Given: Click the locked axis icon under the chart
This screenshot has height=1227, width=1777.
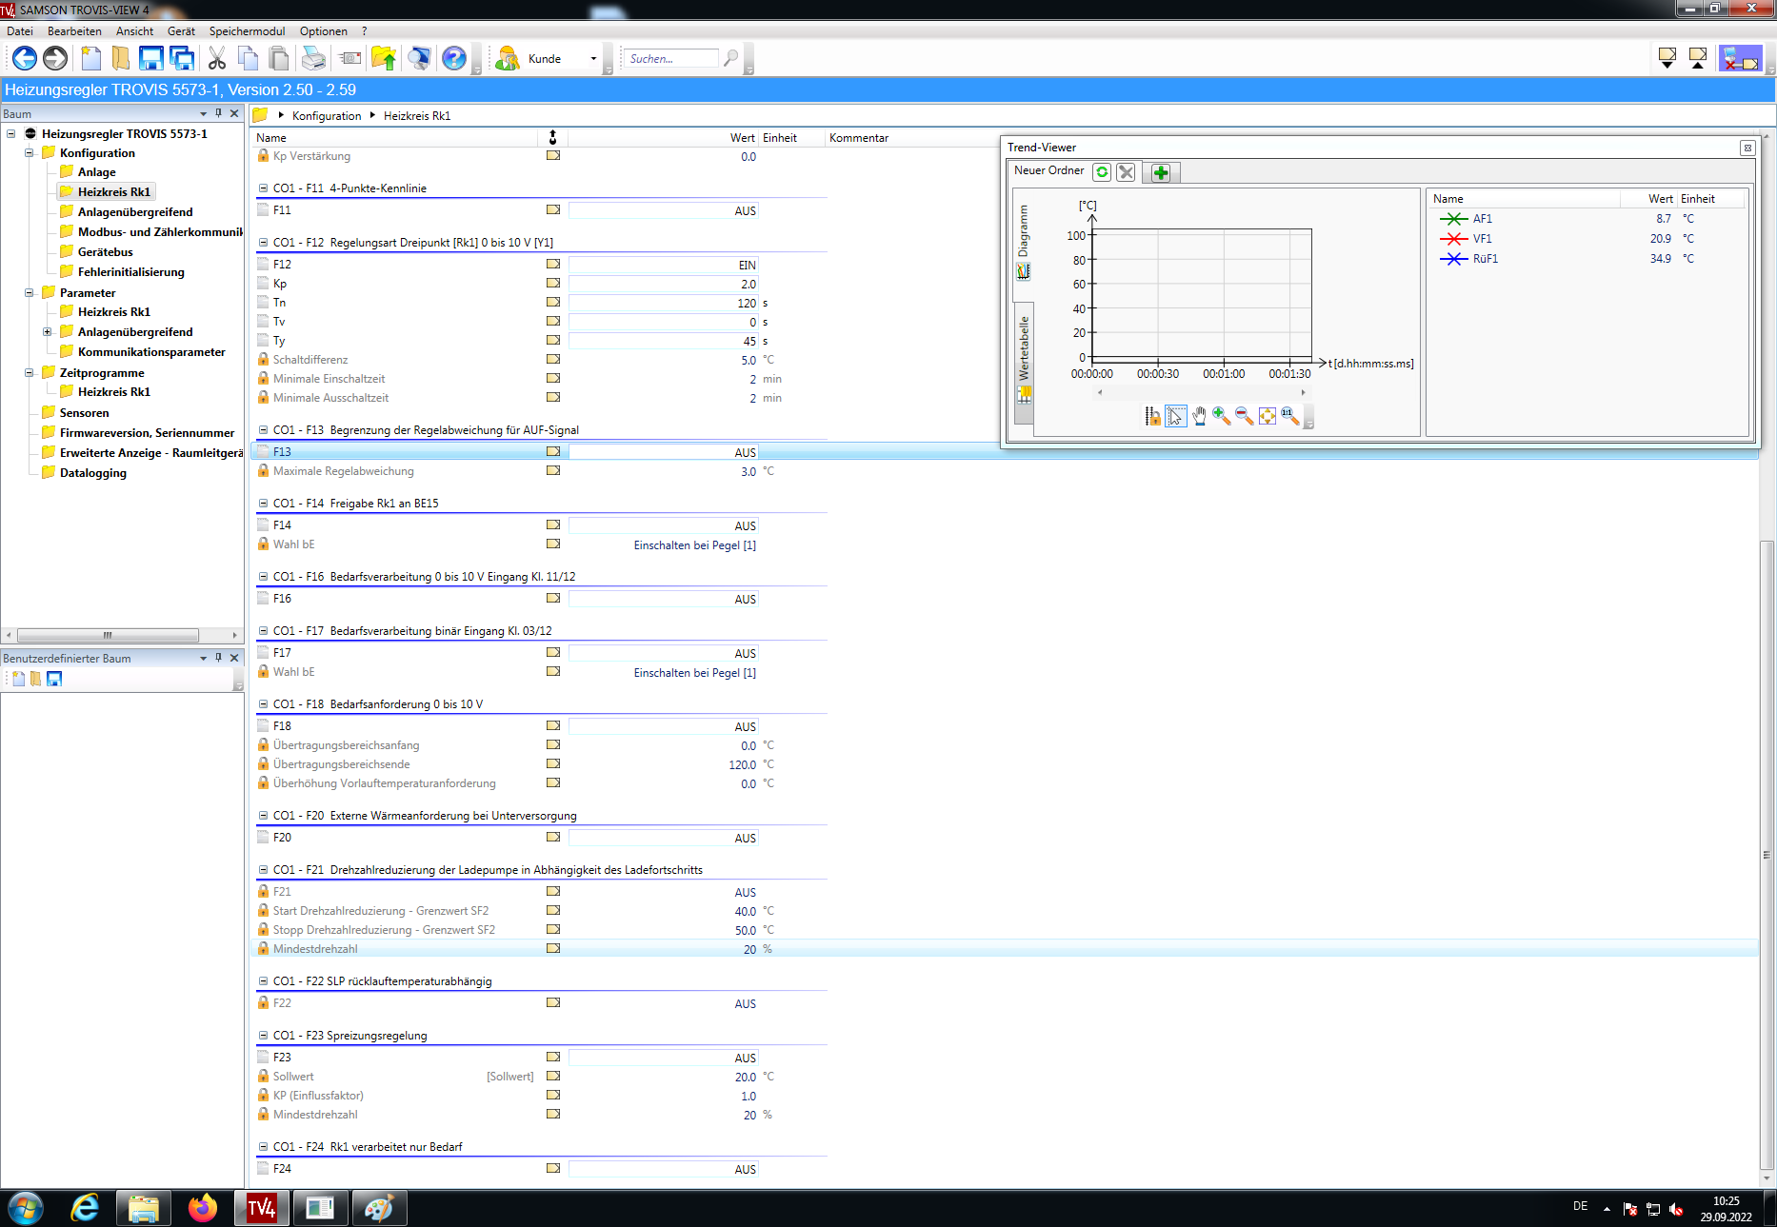Looking at the screenshot, I should tap(1152, 416).
